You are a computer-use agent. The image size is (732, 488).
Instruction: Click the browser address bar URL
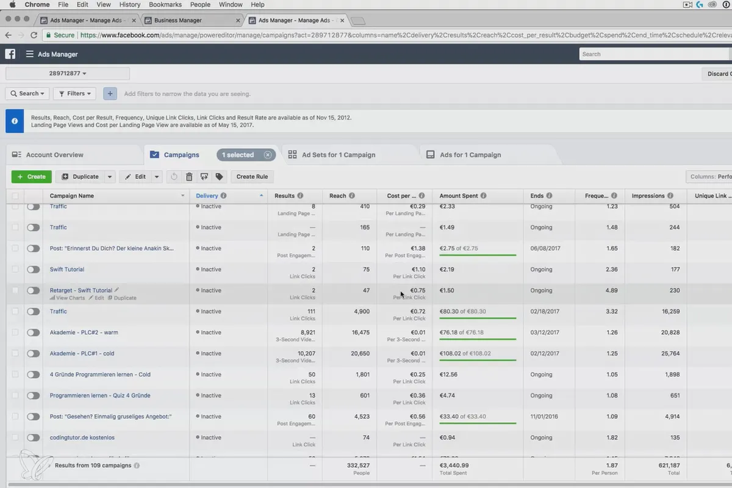(x=406, y=35)
